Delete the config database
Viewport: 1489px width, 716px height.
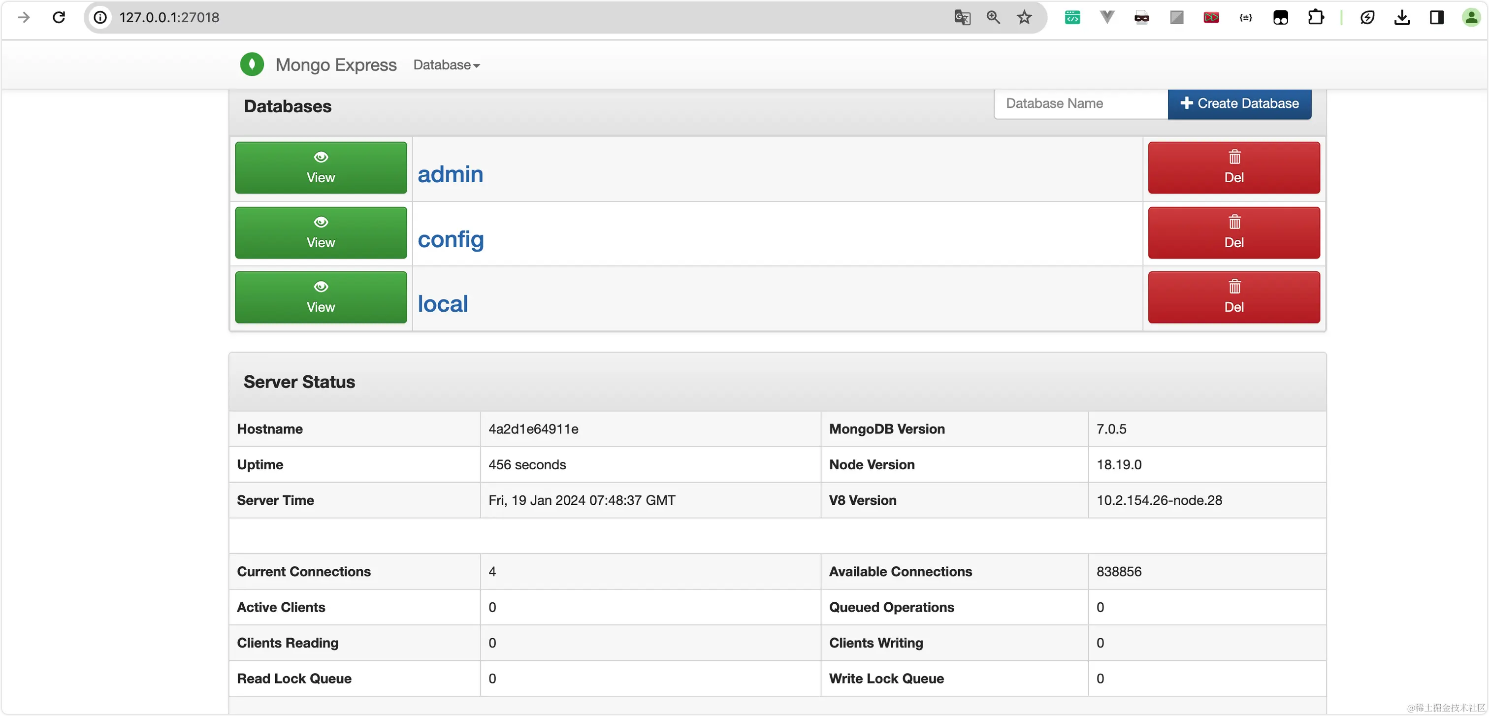pos(1233,232)
